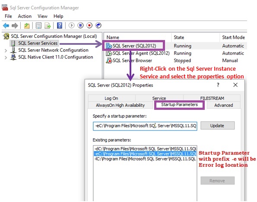Click the SQL Server (SQL2012) service icon

point(109,46)
